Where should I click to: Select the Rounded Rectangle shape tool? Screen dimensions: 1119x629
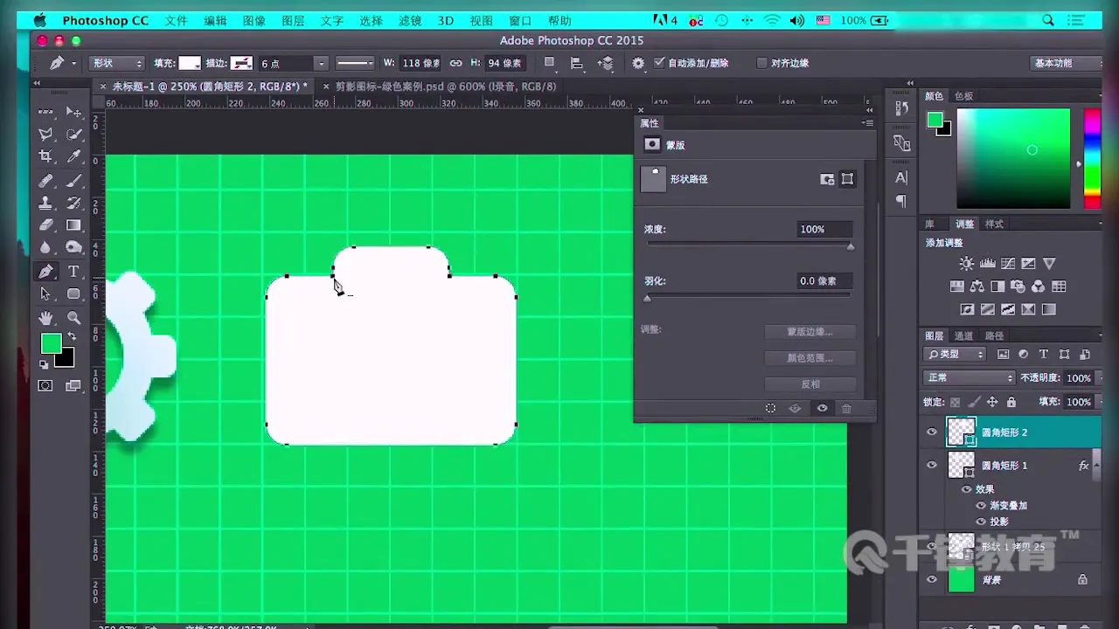point(73,294)
